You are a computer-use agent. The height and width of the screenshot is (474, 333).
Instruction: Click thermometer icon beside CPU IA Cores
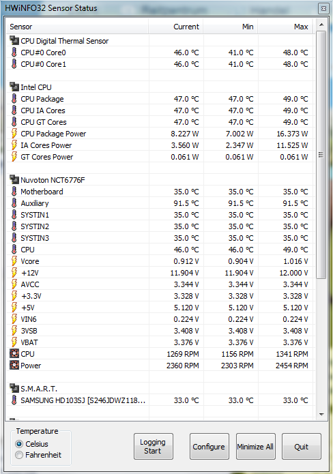14,110
